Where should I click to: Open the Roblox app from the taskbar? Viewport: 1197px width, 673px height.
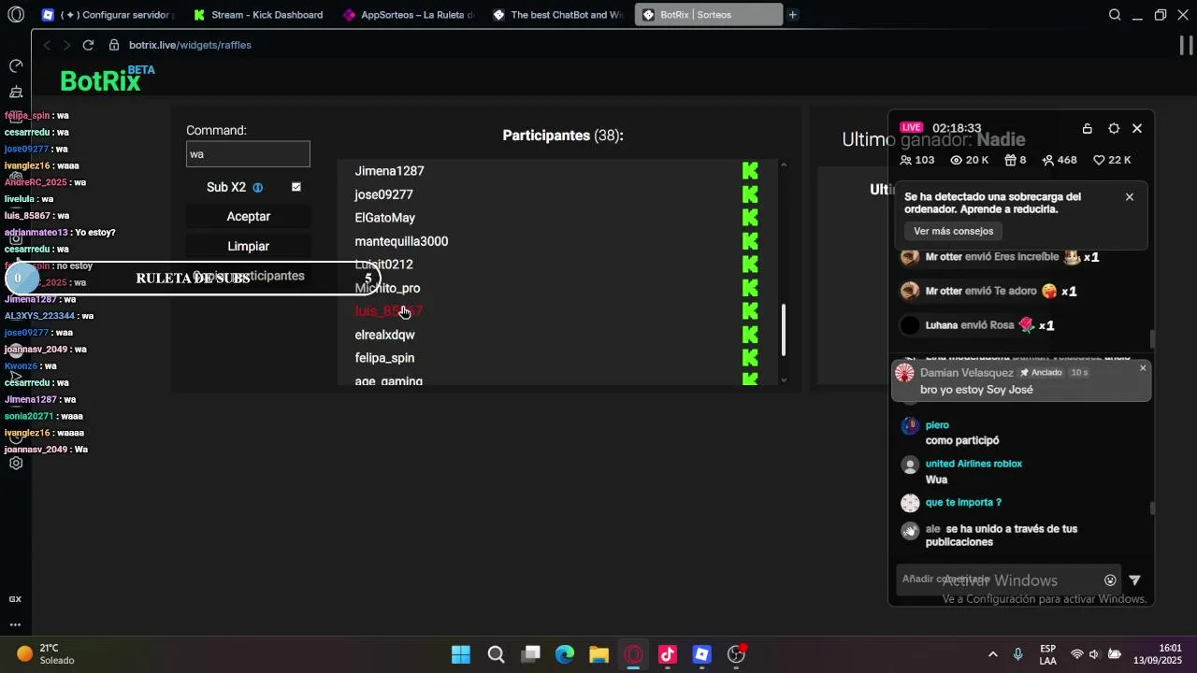[702, 654]
